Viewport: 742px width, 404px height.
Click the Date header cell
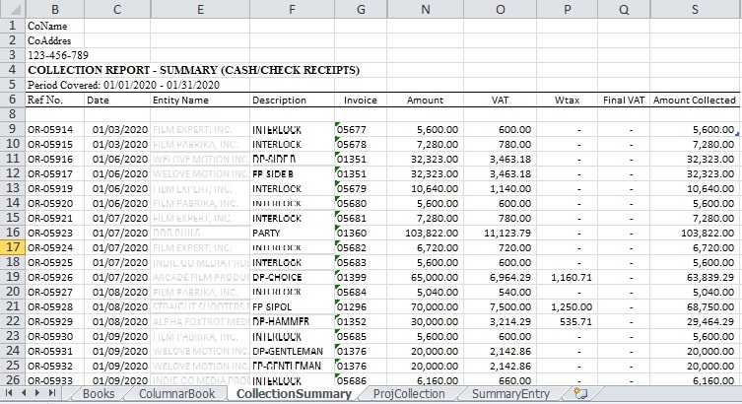[x=117, y=100]
